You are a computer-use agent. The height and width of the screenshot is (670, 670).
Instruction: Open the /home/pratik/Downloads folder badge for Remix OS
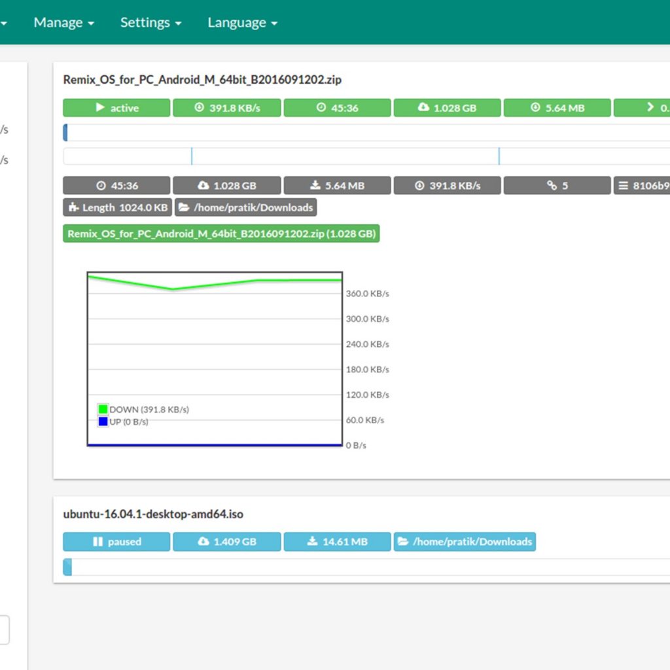(x=245, y=207)
